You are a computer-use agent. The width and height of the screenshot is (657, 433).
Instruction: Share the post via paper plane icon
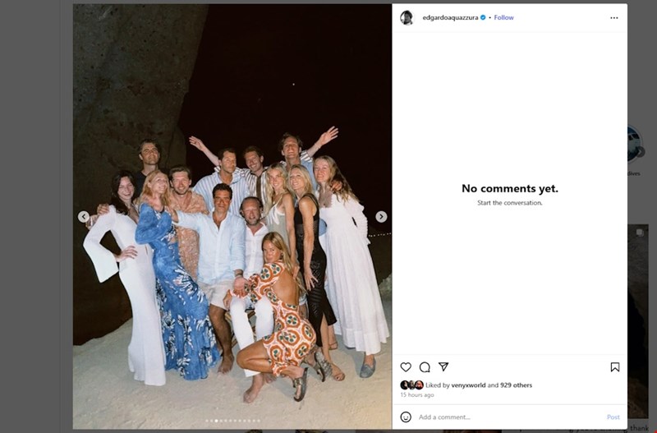tap(443, 367)
